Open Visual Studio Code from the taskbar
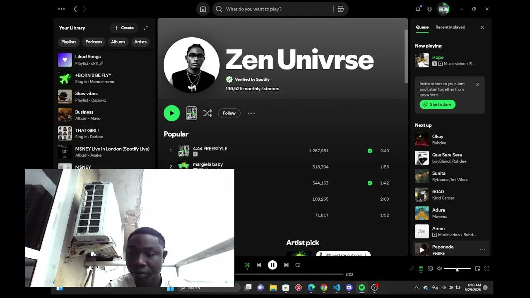 (x=336, y=288)
